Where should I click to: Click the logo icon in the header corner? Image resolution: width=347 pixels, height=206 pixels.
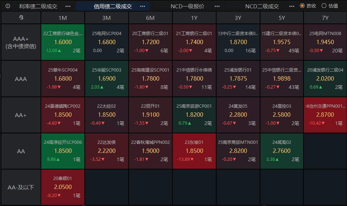coord(21,17)
